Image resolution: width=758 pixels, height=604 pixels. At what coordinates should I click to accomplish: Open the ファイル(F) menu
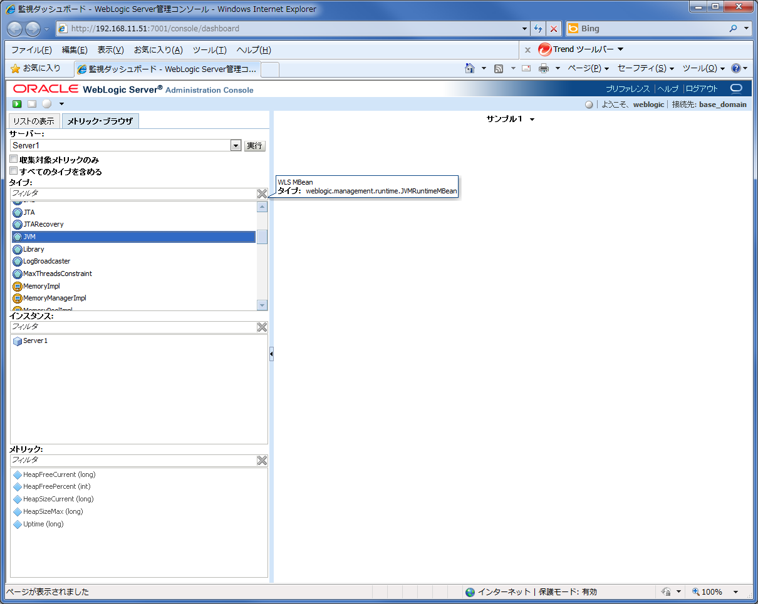pos(31,50)
